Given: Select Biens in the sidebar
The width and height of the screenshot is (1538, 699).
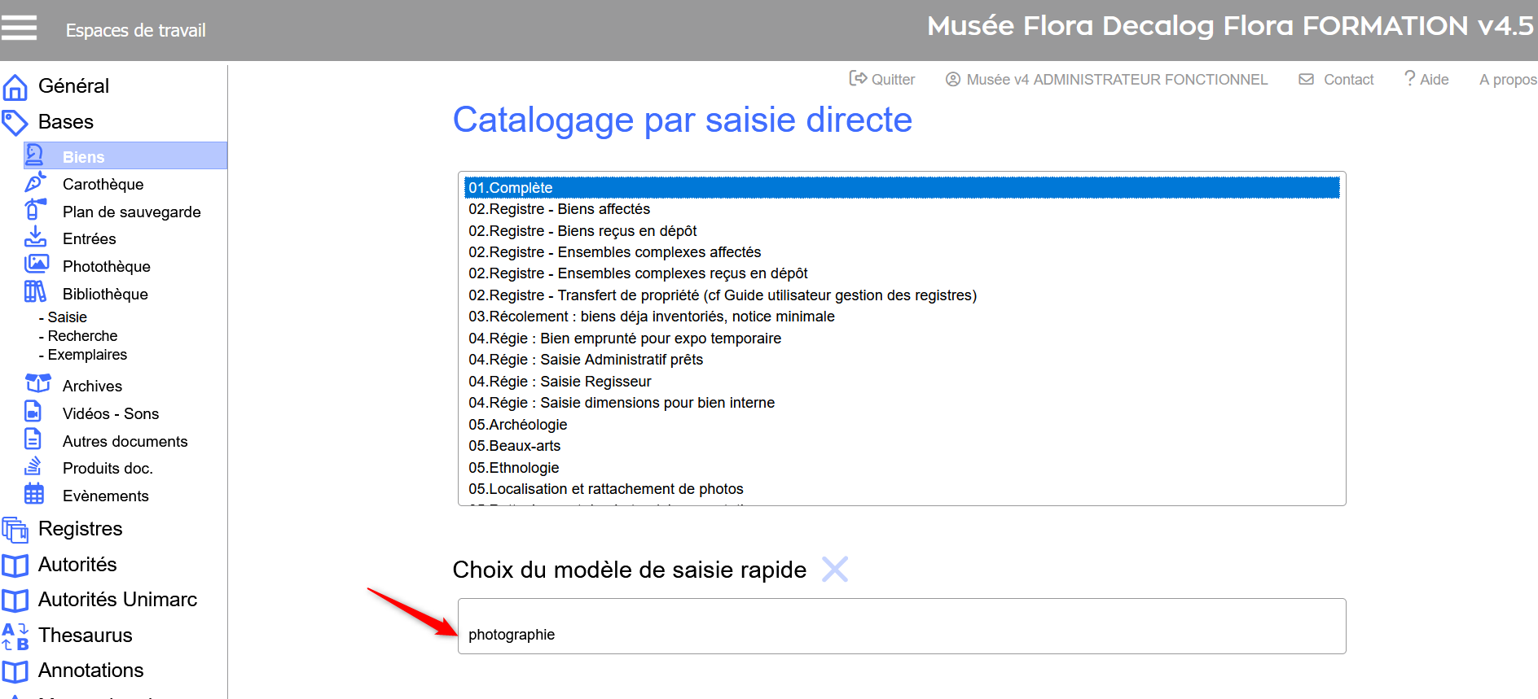Looking at the screenshot, I should pyautogui.click(x=84, y=156).
